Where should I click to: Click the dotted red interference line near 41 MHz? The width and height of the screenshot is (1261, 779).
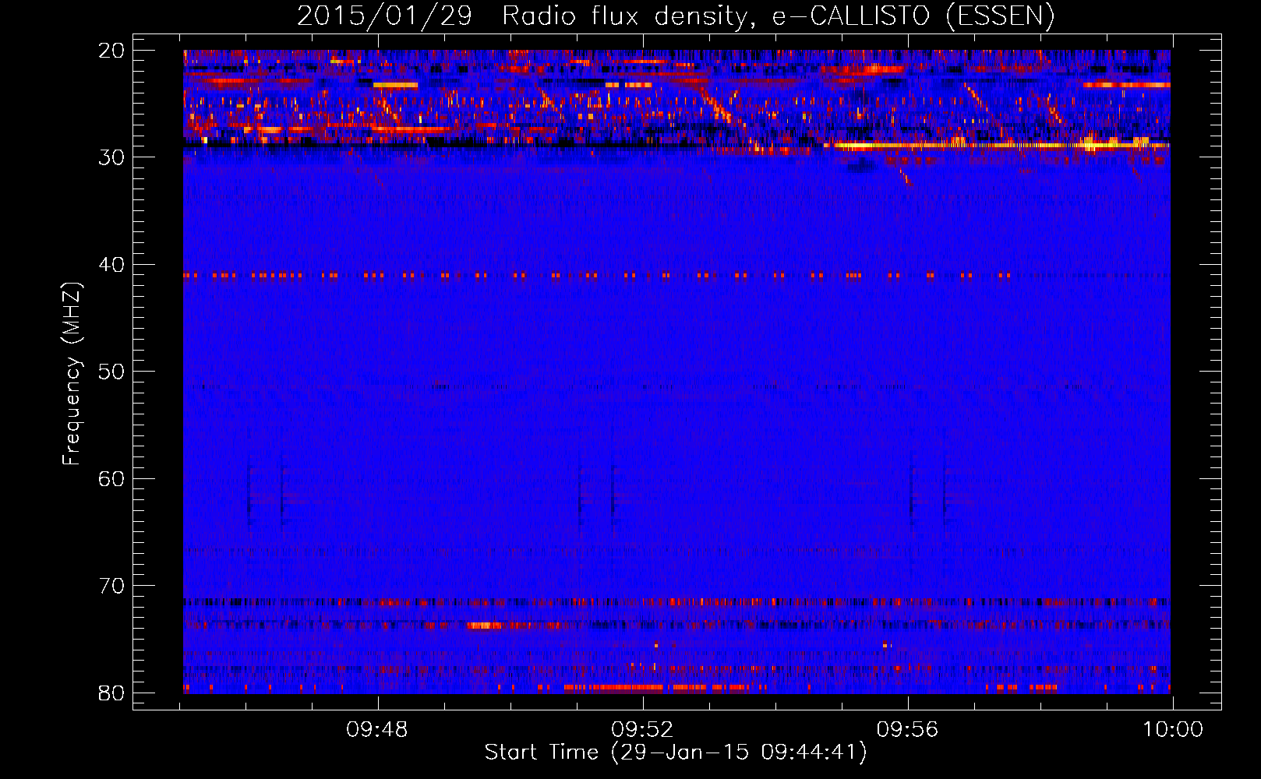(x=597, y=275)
